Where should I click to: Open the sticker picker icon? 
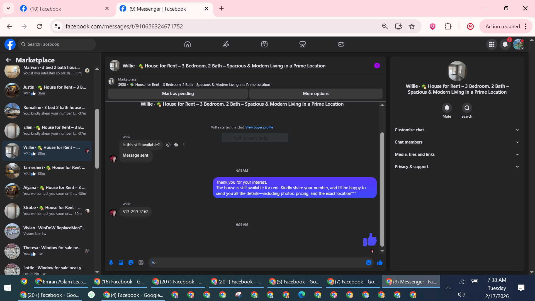tap(131, 263)
